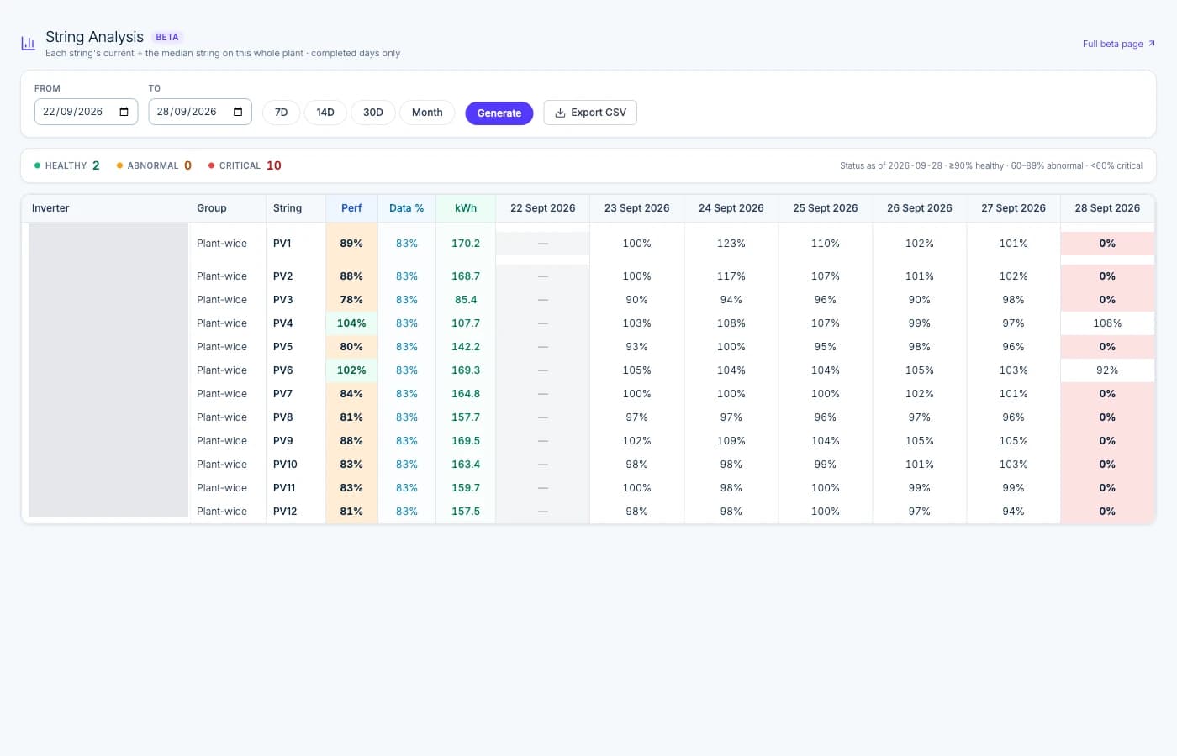Click the Perf column header

351,208
